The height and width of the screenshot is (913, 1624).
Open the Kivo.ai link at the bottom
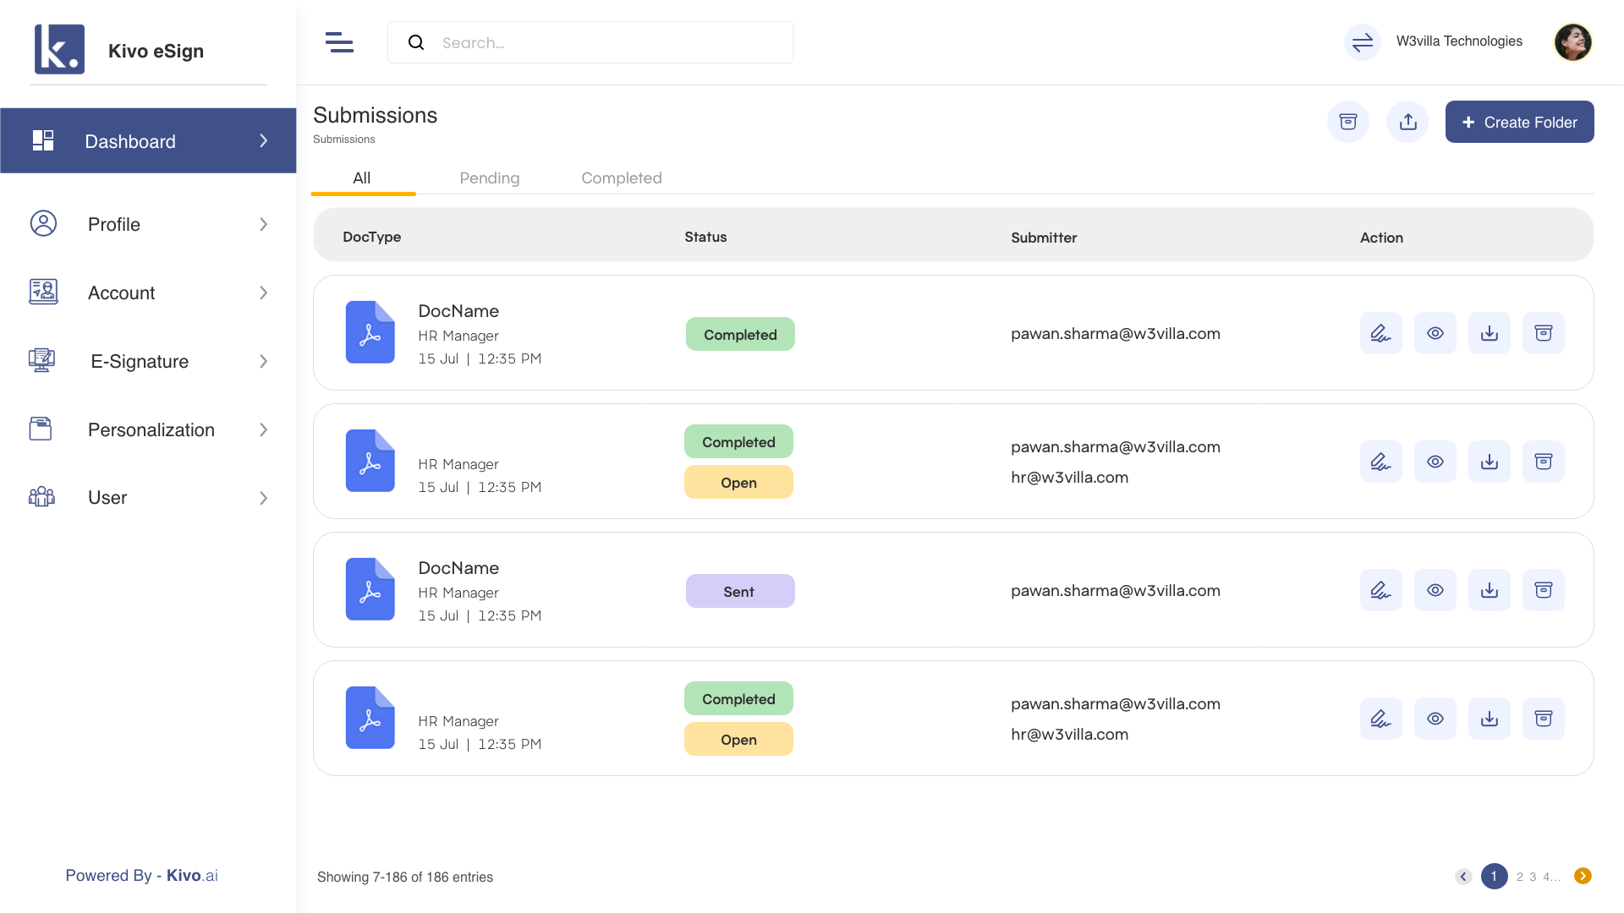pos(189,875)
